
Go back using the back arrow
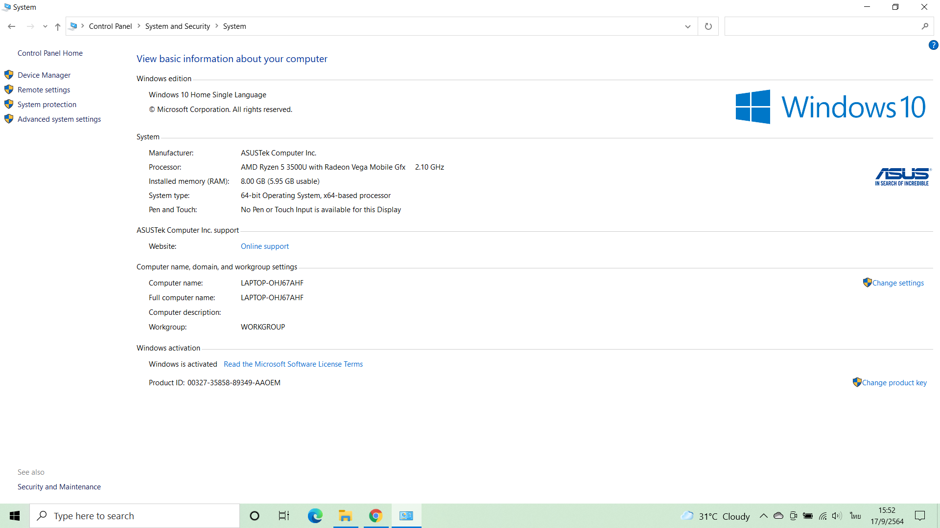(x=12, y=26)
